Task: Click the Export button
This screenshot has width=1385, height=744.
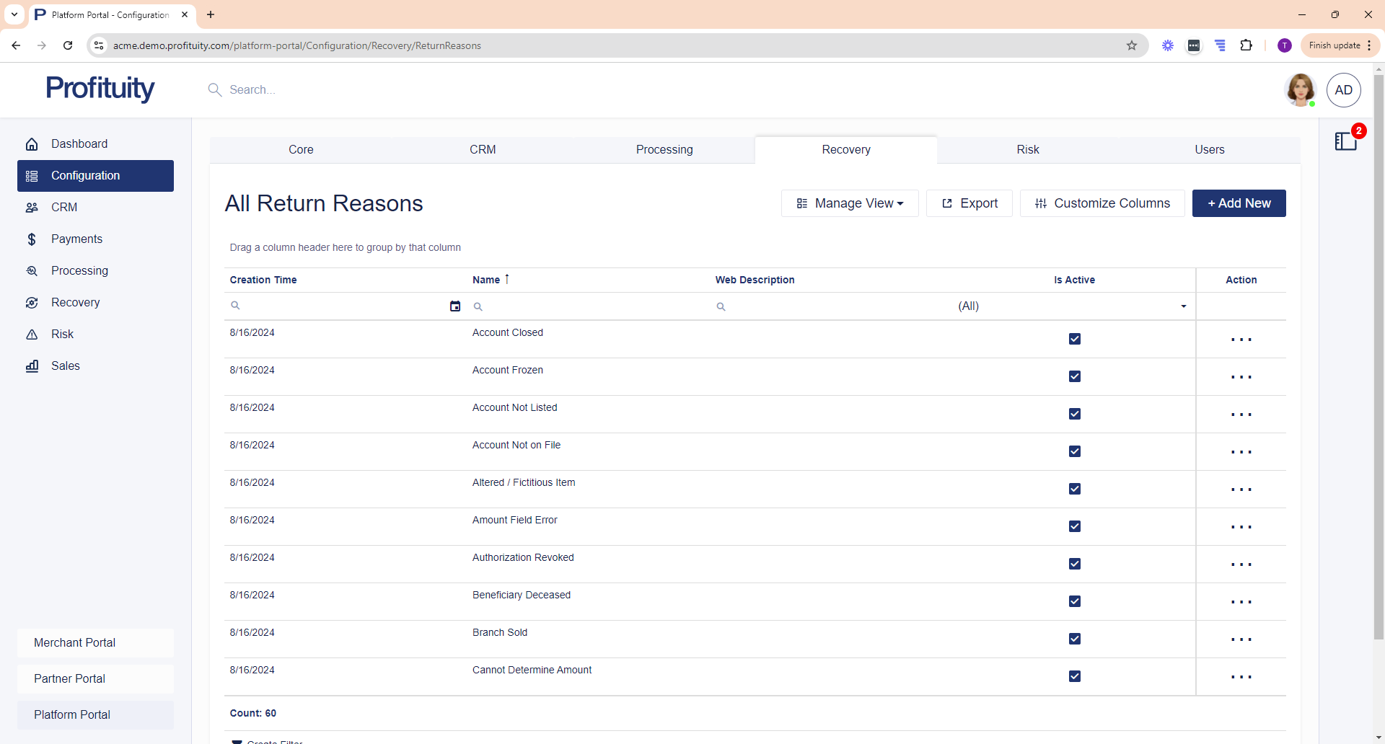Action: (969, 203)
